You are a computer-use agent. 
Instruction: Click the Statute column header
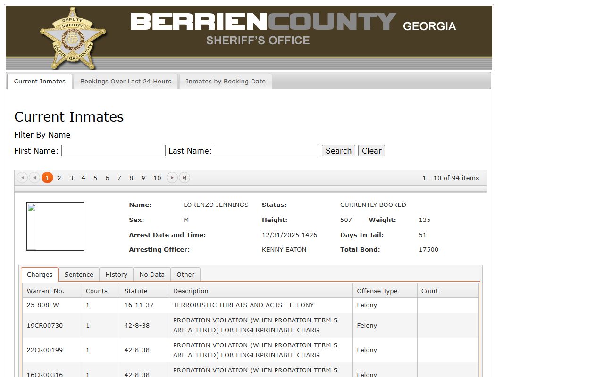[x=144, y=291]
